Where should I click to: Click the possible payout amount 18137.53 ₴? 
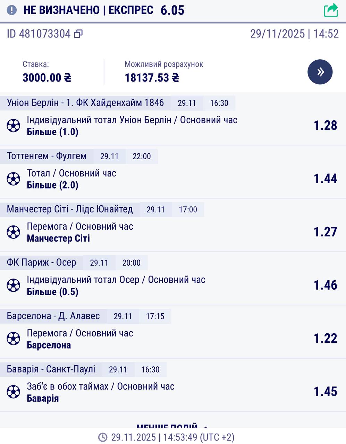pyautogui.click(x=152, y=78)
